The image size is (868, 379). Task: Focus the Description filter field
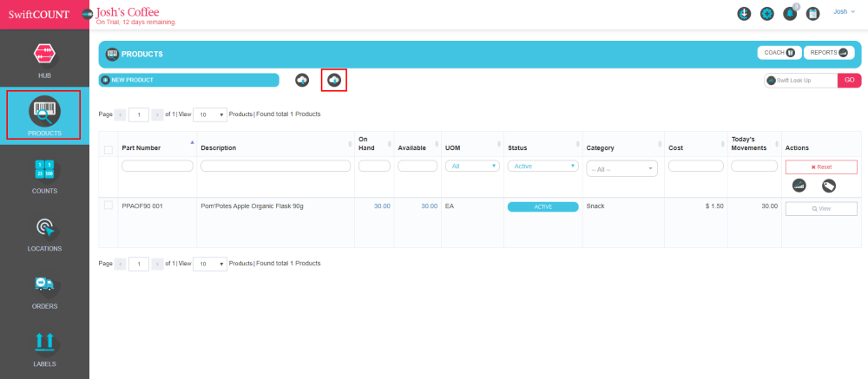(x=275, y=166)
